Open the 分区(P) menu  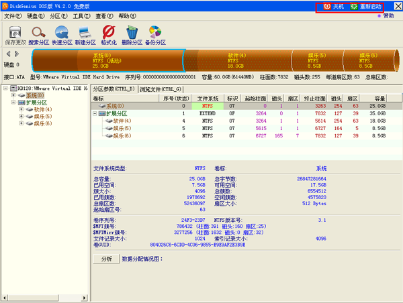click(58, 16)
